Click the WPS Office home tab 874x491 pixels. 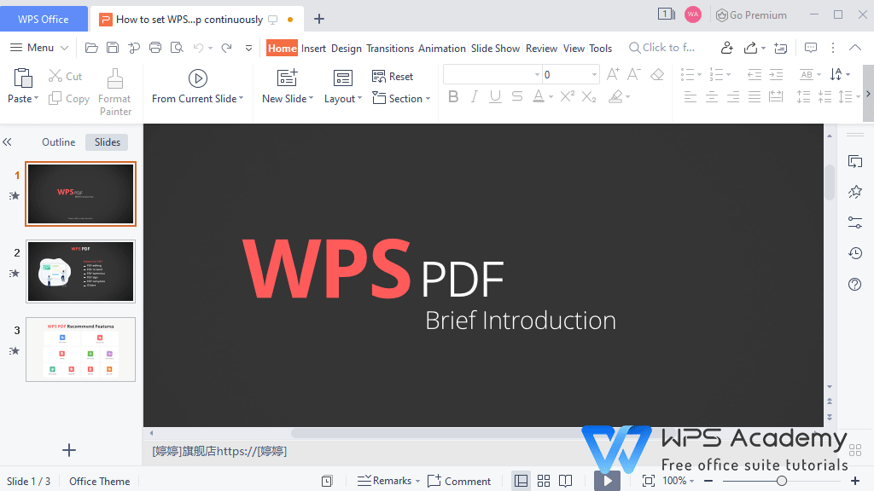(x=44, y=19)
